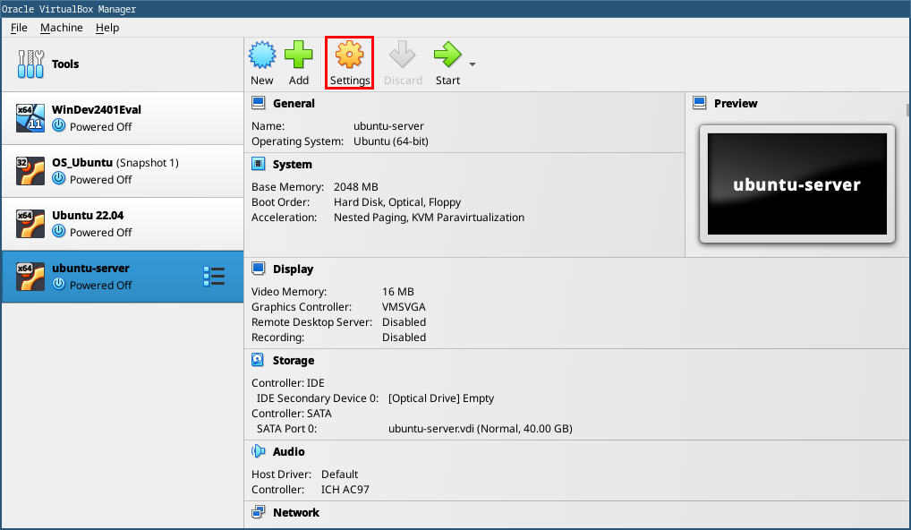Open the Machine menu
The height and width of the screenshot is (530, 911).
[x=61, y=28]
